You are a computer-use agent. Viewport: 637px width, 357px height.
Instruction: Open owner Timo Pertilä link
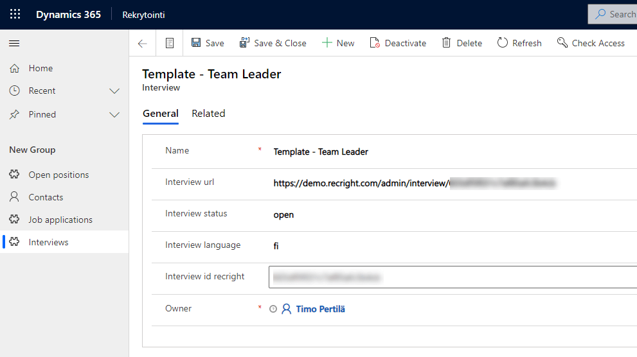pos(320,309)
